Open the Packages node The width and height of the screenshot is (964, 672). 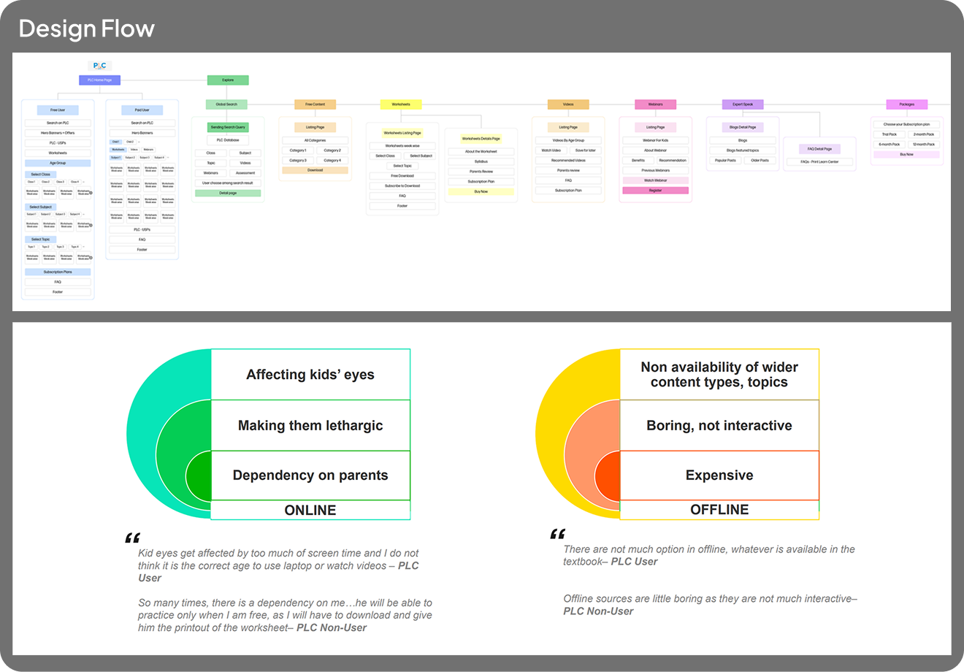pos(906,104)
